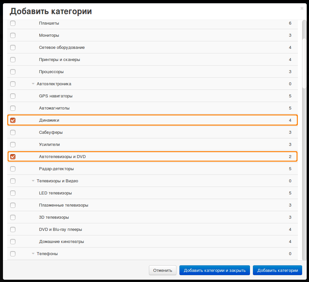Check the Радар-детекторы checkbox

13,169
